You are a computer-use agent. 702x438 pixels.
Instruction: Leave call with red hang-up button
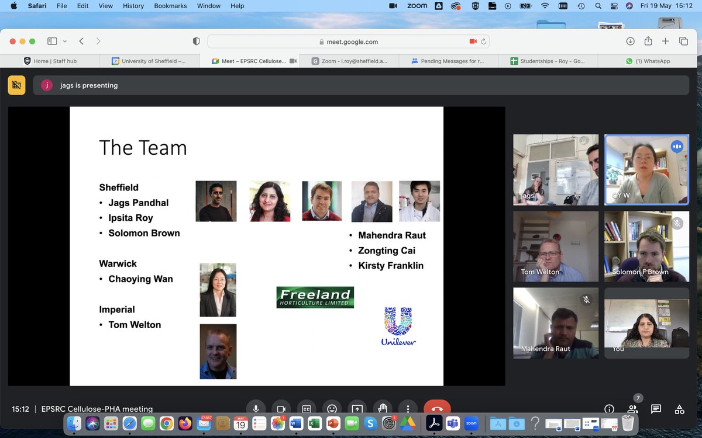[x=437, y=409]
